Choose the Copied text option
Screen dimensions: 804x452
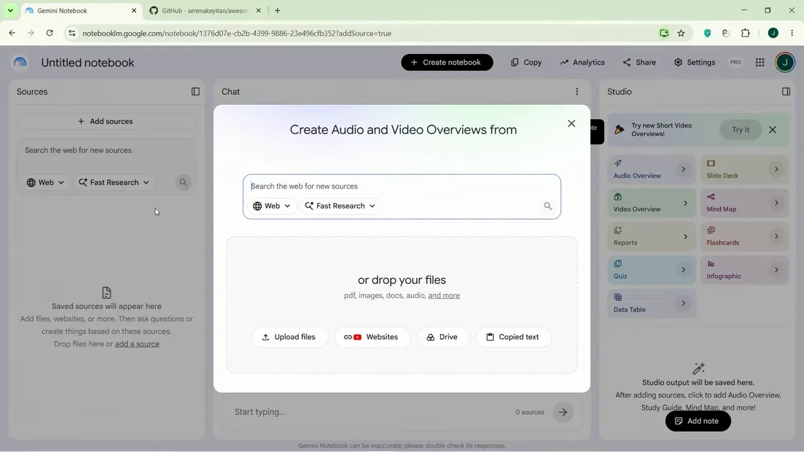pos(513,337)
